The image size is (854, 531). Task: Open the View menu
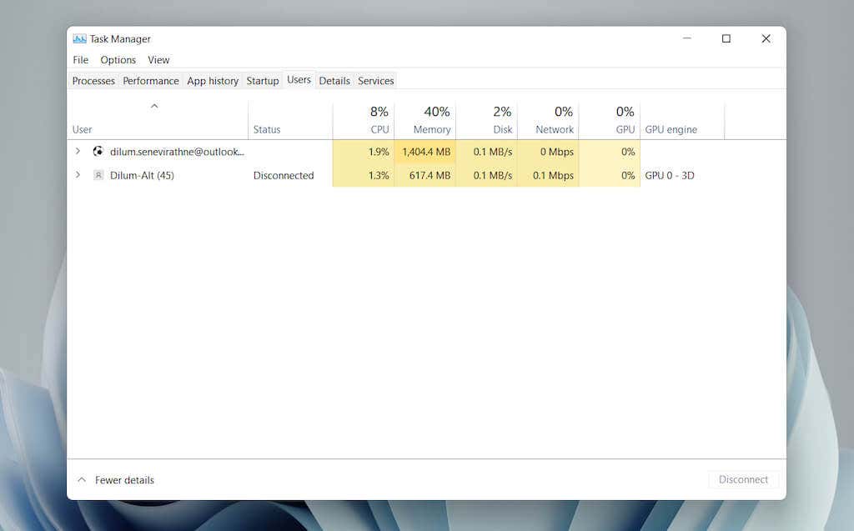pos(158,60)
